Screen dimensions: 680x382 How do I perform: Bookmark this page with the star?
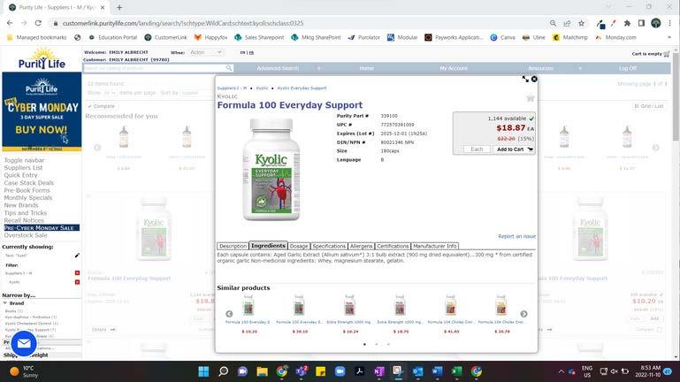(x=581, y=23)
